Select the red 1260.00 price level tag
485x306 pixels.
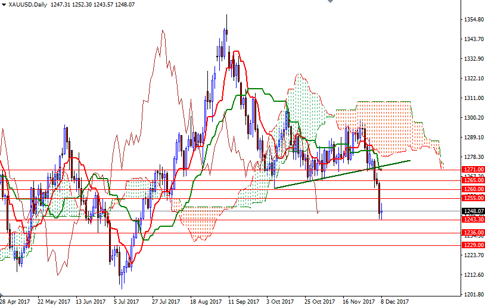coord(473,189)
